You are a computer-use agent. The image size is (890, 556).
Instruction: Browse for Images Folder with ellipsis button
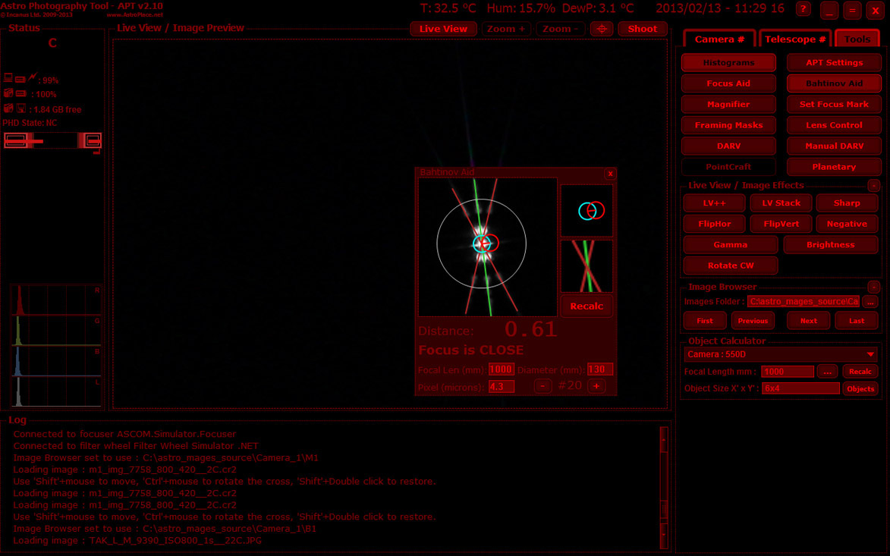pos(870,301)
